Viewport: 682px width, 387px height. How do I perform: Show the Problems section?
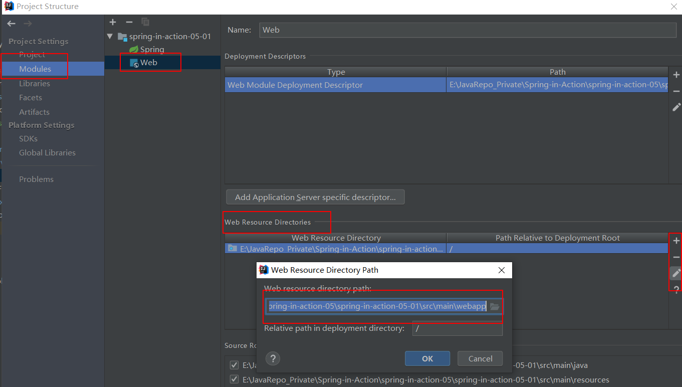(36, 179)
